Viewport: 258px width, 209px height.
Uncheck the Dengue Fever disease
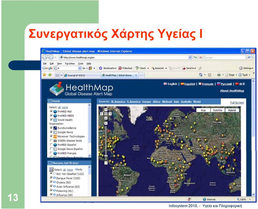point(51,178)
